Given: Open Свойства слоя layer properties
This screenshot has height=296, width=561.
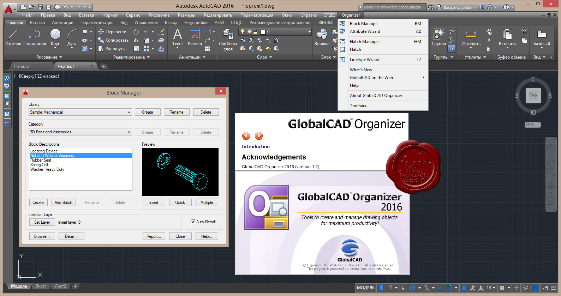Looking at the screenshot, I should point(228,40).
